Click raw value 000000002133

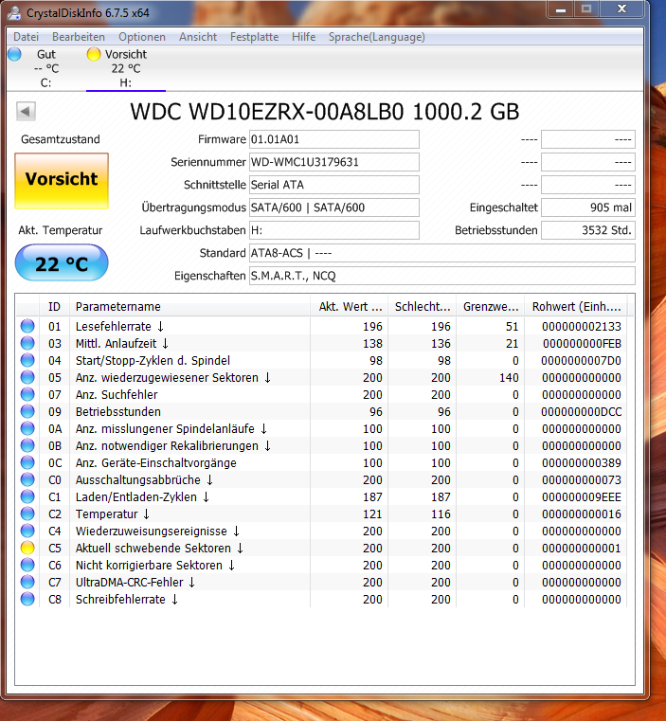click(x=582, y=327)
